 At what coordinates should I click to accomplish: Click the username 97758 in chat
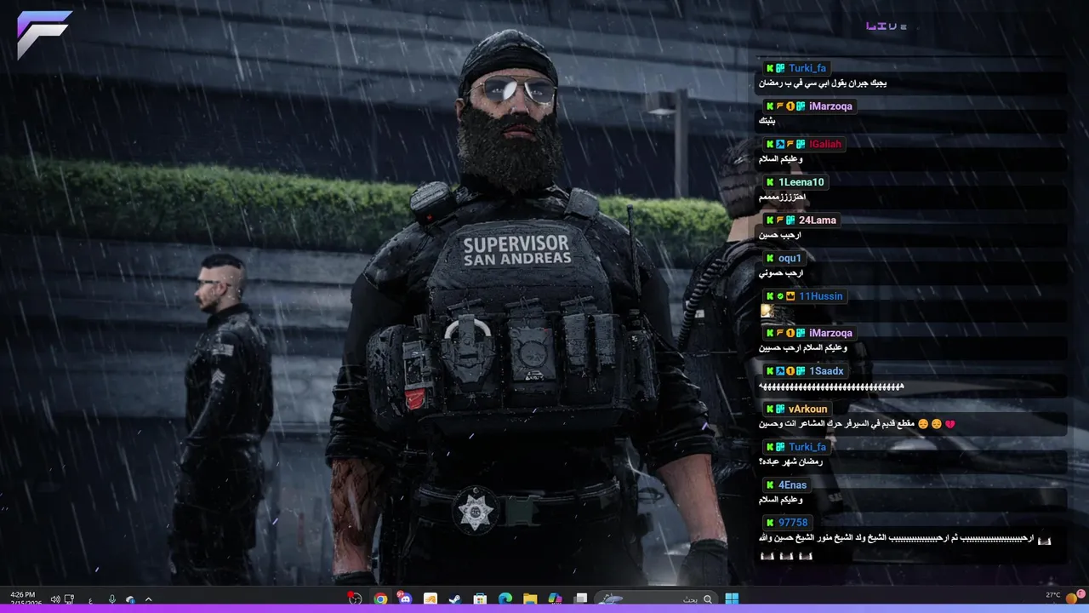pyautogui.click(x=793, y=523)
